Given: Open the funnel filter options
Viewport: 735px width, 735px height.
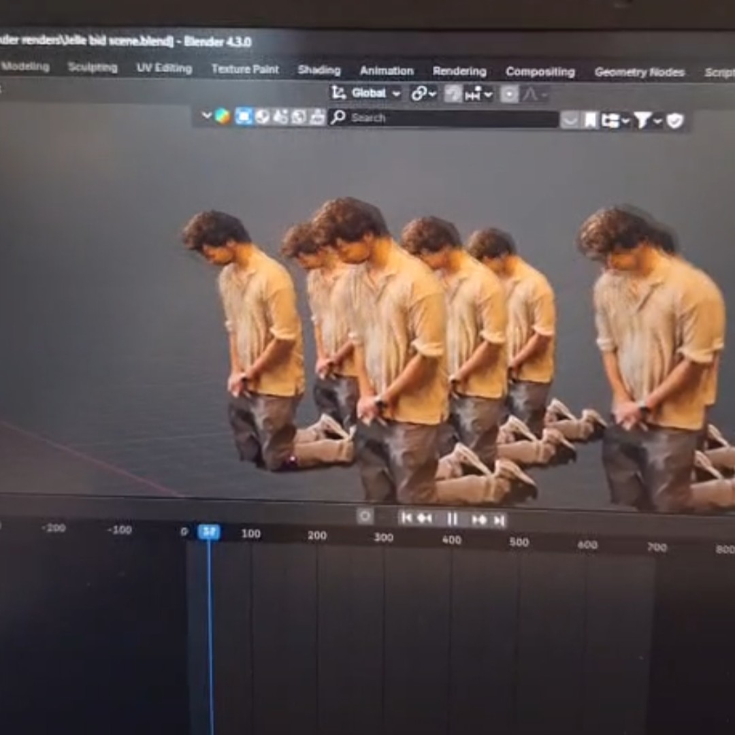Looking at the screenshot, I should (x=647, y=120).
